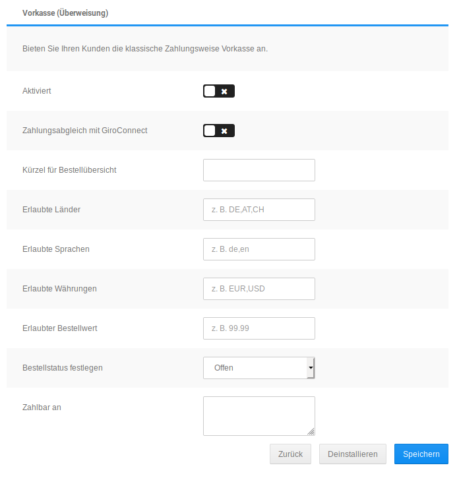Click into the Erlaubte Währungen field
Screen dimensions: 459x482
point(259,289)
